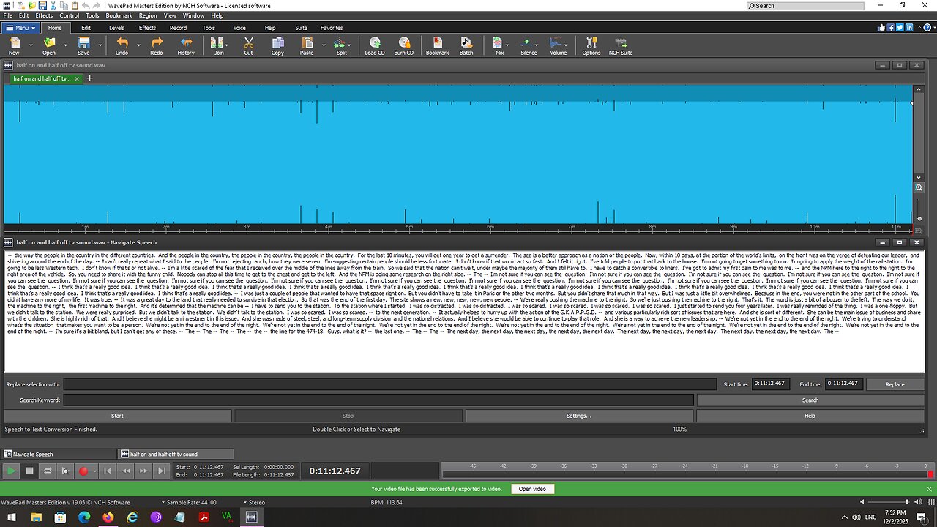Expand the Save button dropdown arrow
The height and width of the screenshot is (527, 937).
100,45
